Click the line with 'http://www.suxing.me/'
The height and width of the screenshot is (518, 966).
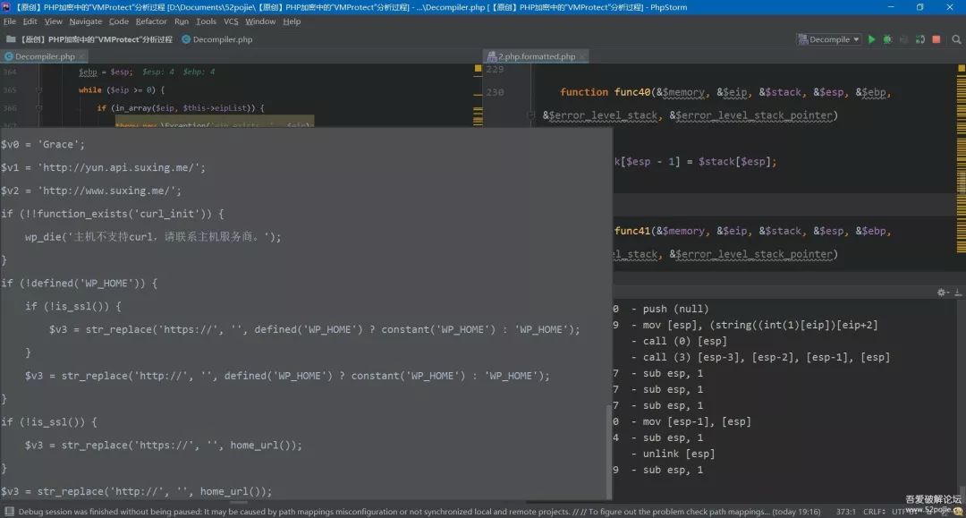coord(91,191)
